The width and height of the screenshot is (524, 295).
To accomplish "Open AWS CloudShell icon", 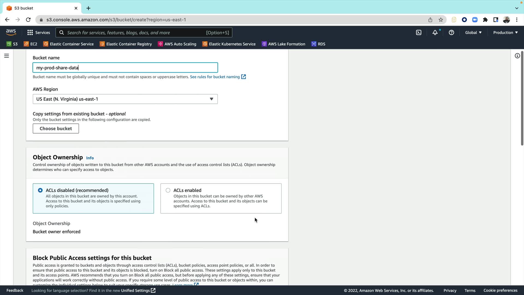I will pyautogui.click(x=419, y=33).
